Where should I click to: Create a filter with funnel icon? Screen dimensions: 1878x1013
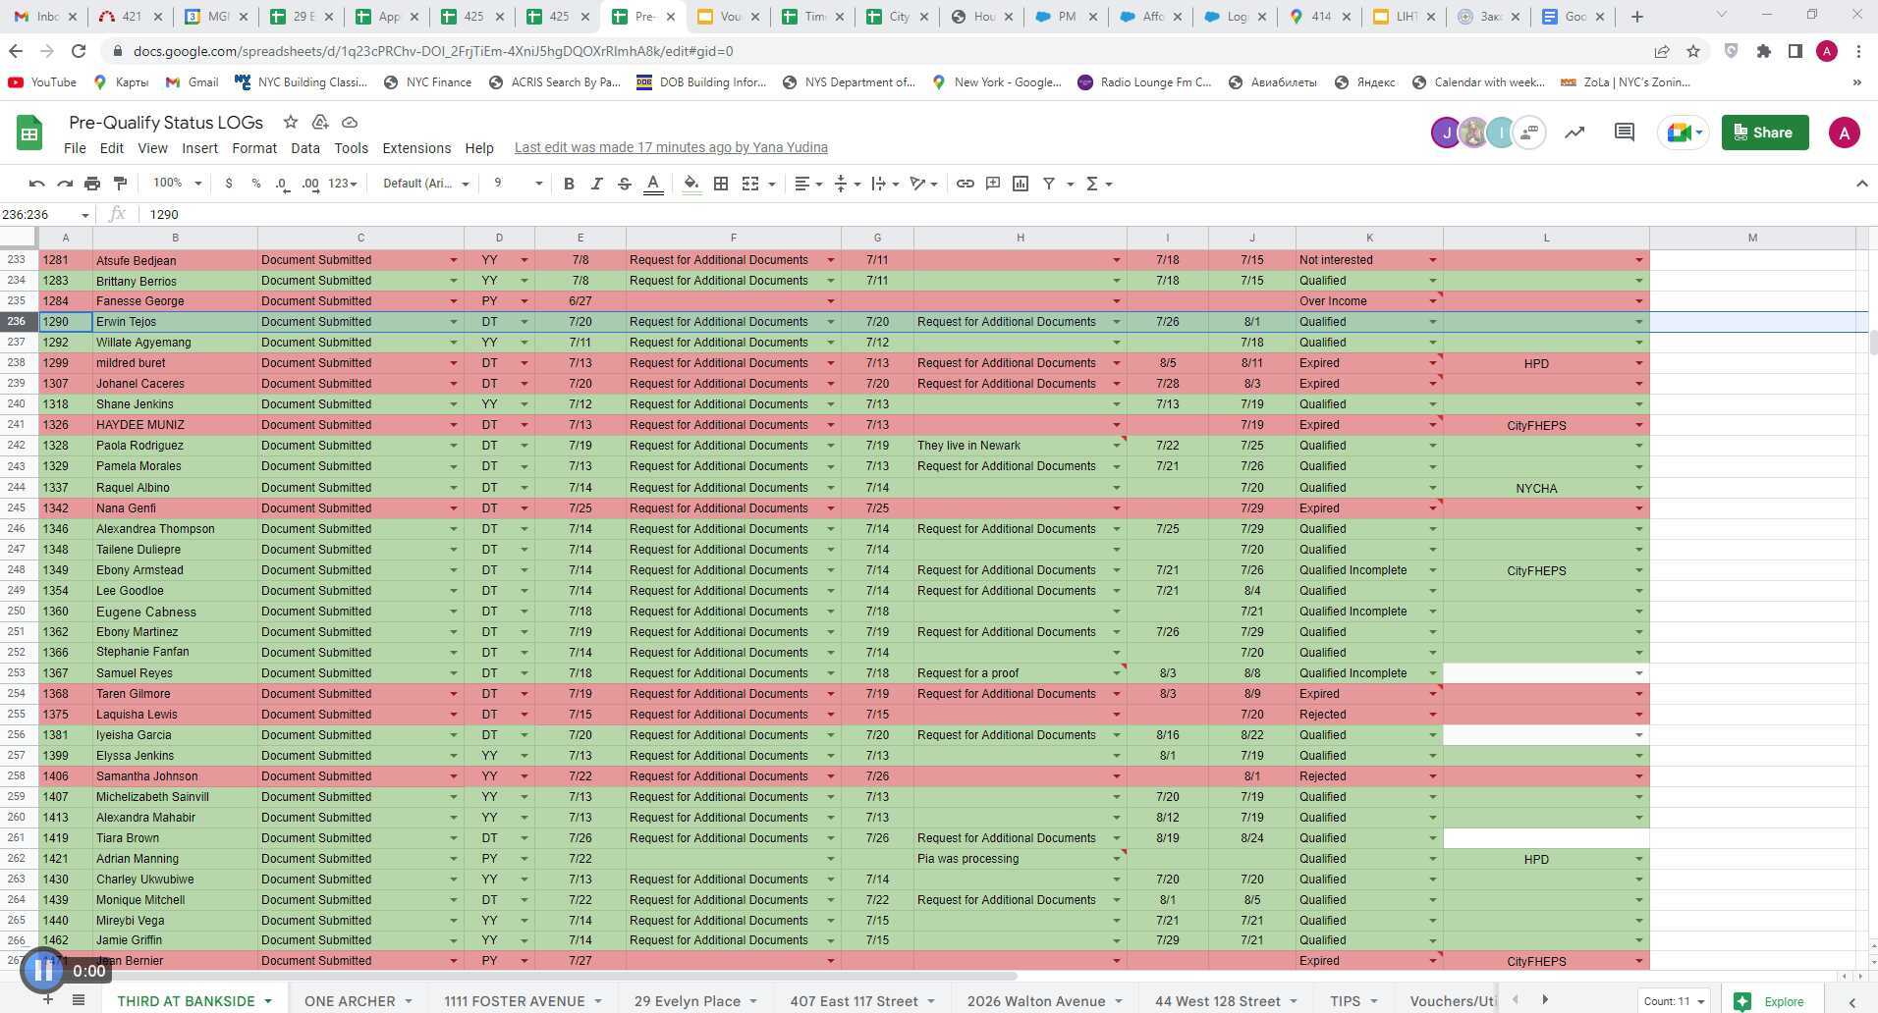coord(1049,184)
